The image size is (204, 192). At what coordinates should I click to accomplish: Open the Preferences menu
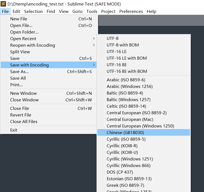click(131, 12)
